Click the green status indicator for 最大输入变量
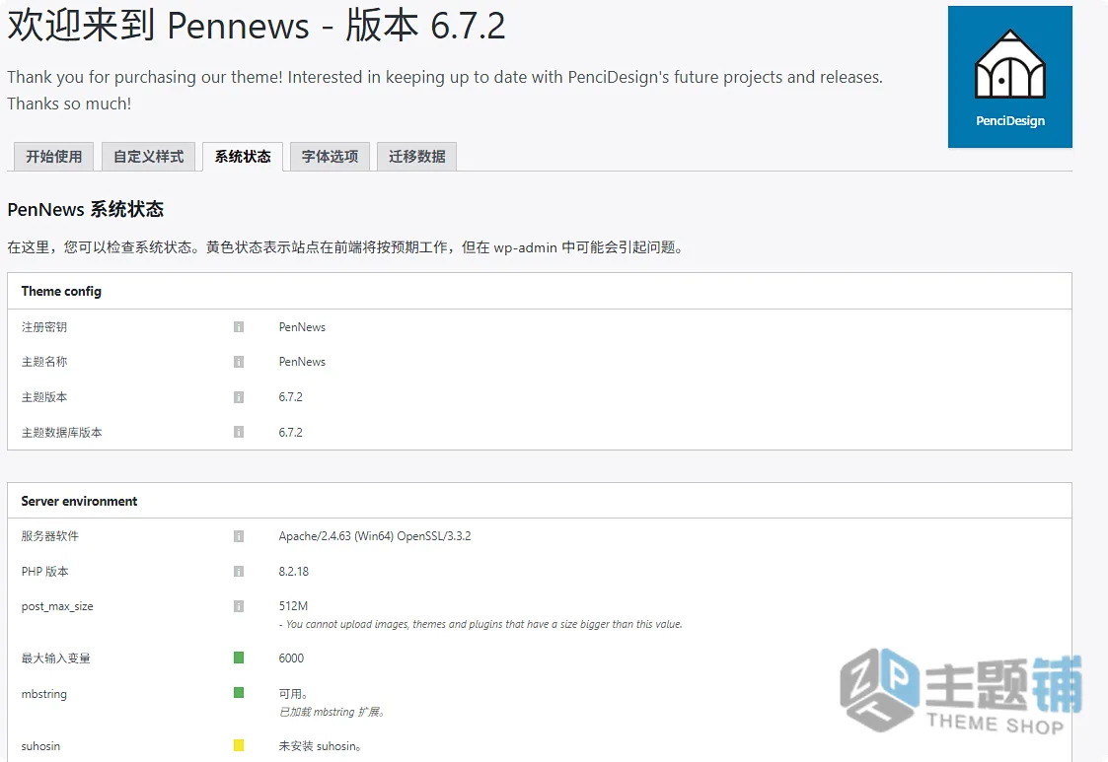The height and width of the screenshot is (762, 1108). [x=239, y=658]
